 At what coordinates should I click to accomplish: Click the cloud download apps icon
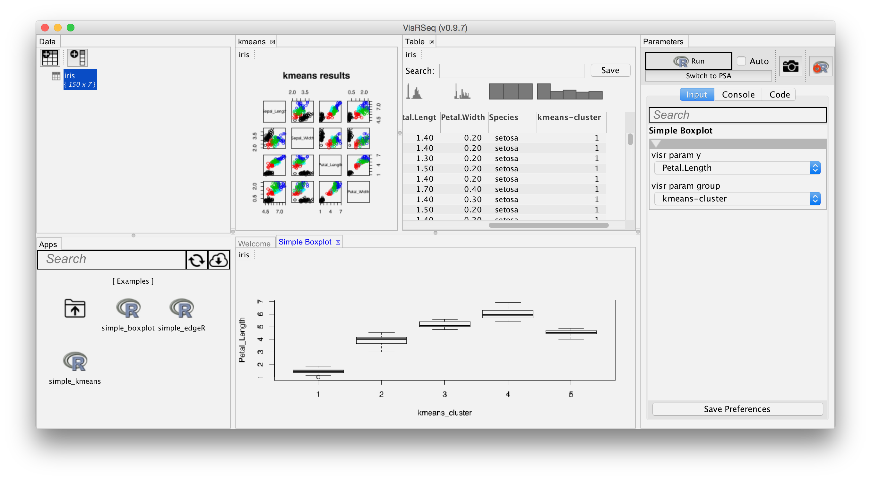[219, 260]
